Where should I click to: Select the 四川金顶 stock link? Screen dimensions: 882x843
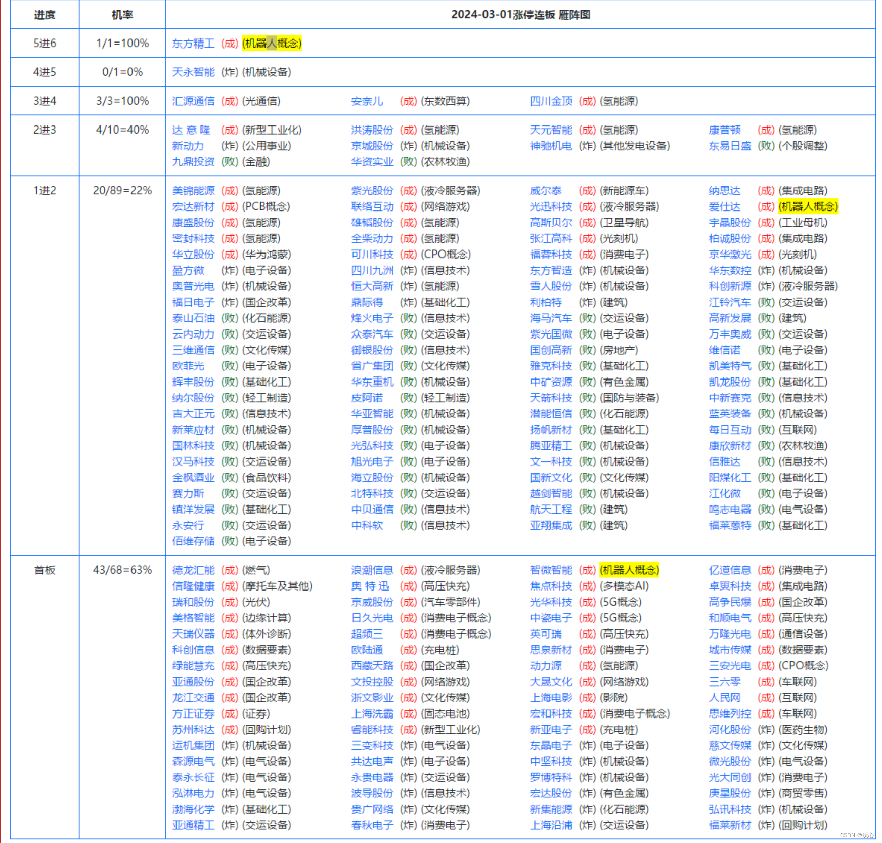click(551, 101)
